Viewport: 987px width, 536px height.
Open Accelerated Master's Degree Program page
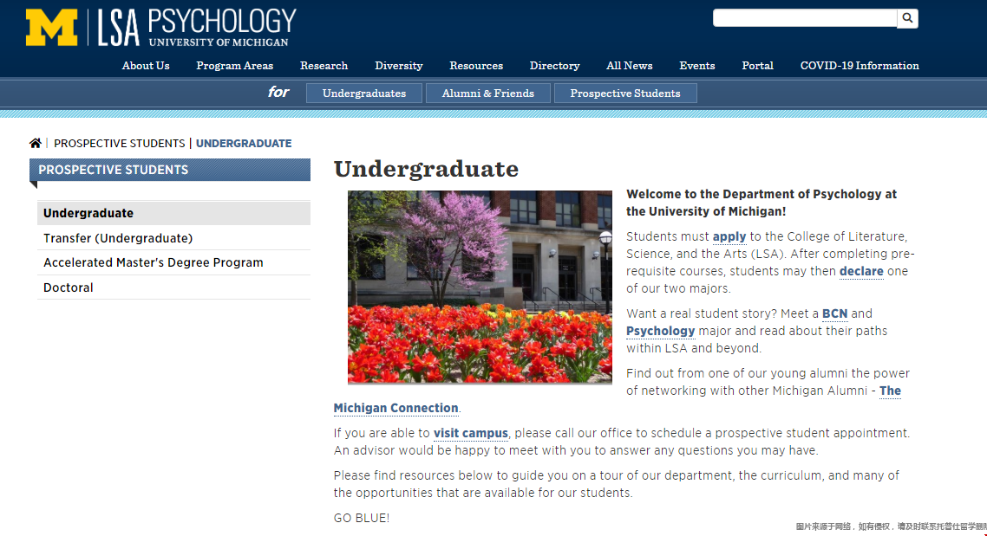(154, 262)
